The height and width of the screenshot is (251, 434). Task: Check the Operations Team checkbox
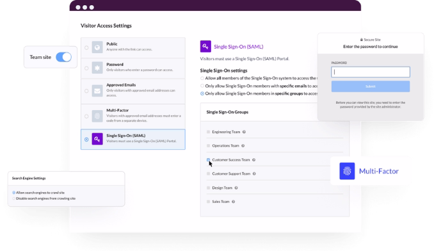point(209,146)
